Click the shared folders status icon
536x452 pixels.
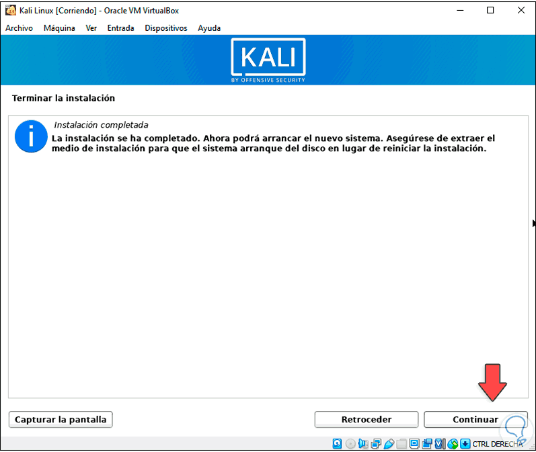pyautogui.click(x=401, y=443)
